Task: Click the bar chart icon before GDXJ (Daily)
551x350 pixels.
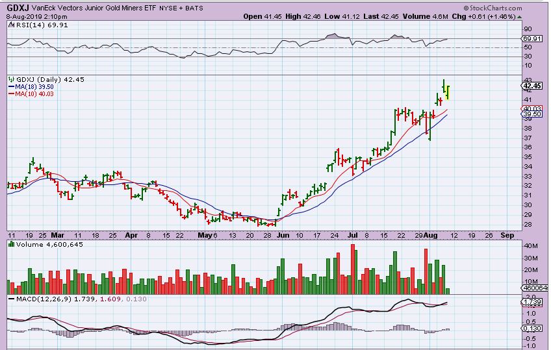Action: [x=11, y=79]
